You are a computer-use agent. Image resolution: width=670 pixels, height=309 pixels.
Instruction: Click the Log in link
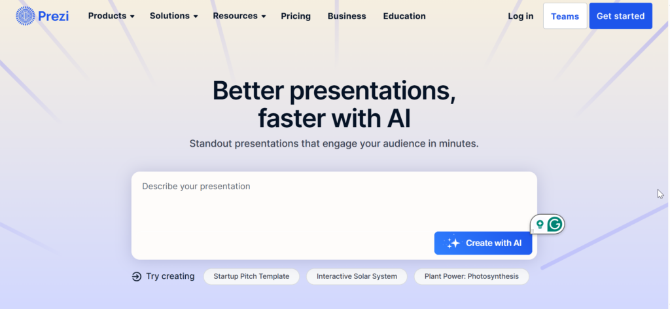(520, 16)
